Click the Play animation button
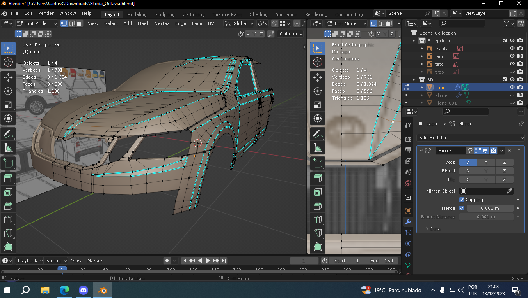The image size is (528, 298). [208, 261]
